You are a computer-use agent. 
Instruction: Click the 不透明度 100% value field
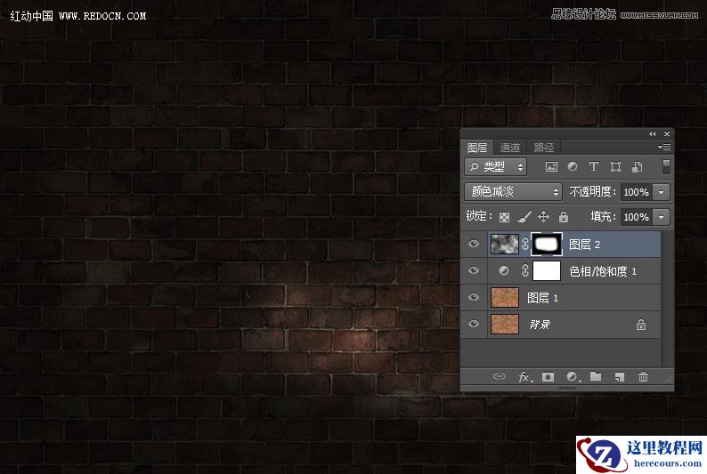coord(637,192)
